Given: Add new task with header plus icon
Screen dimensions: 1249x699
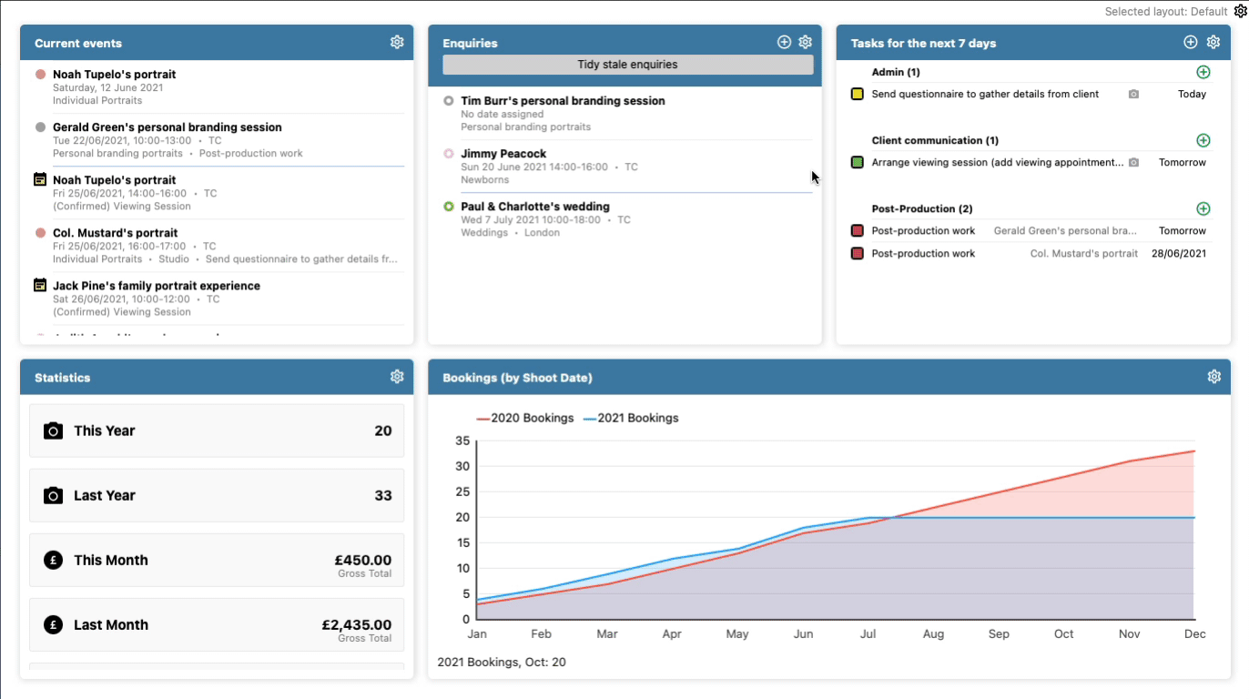Looking at the screenshot, I should point(1190,43).
